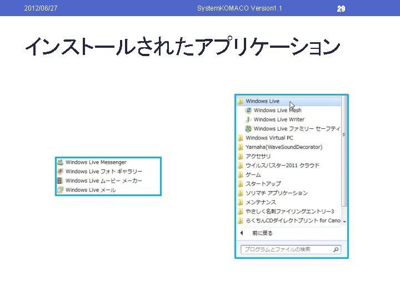Click the アクセサリ folder icon
This screenshot has width=400, height=300.
point(240,156)
